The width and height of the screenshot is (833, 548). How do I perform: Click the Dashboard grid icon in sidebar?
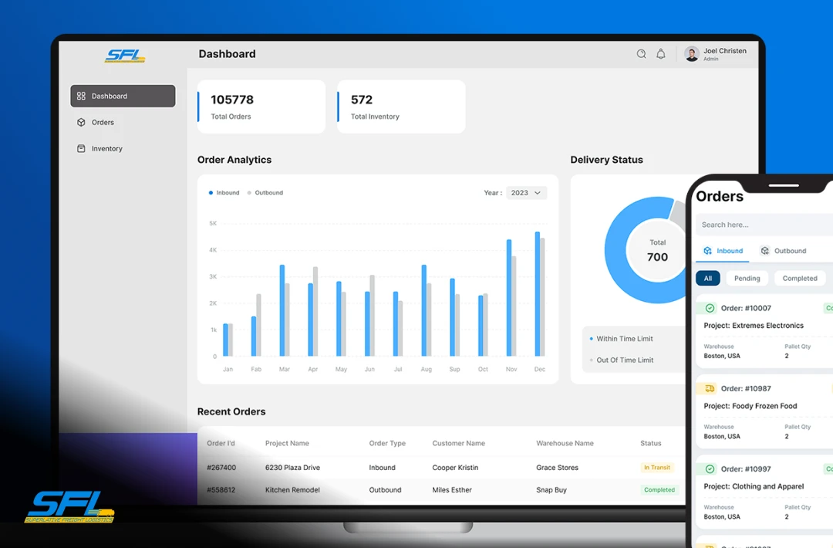81,96
